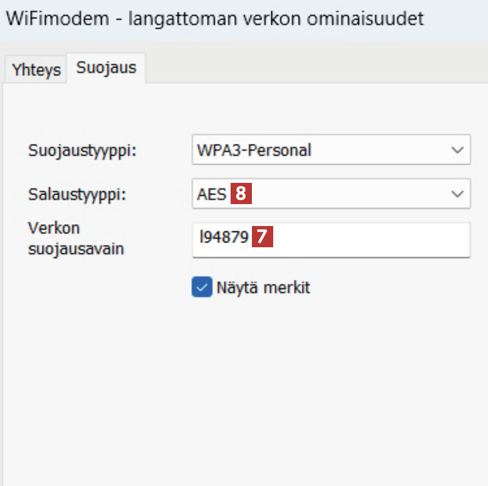This screenshot has height=486, width=488.
Task: Click the chevron arrow of Salaustyyppi combo box
Action: pos(457,194)
